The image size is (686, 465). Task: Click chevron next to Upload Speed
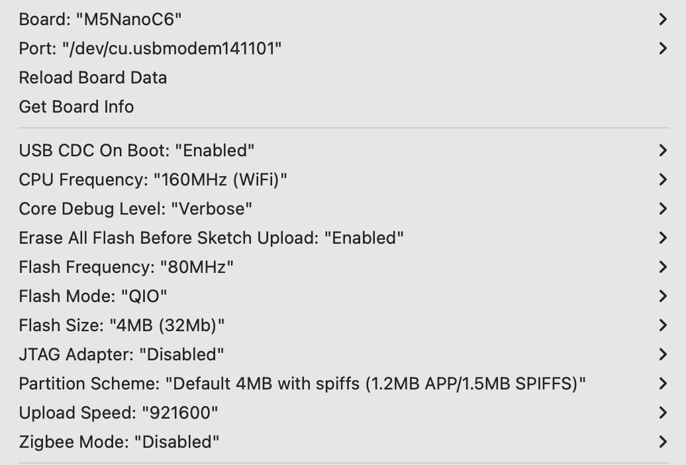point(662,413)
